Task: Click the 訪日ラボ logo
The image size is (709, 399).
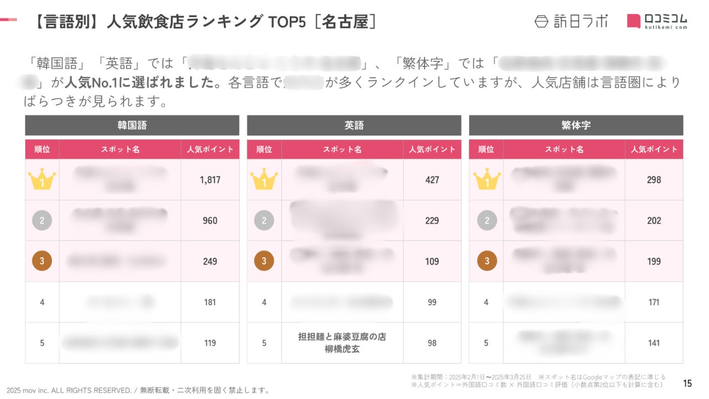Action: click(x=571, y=22)
